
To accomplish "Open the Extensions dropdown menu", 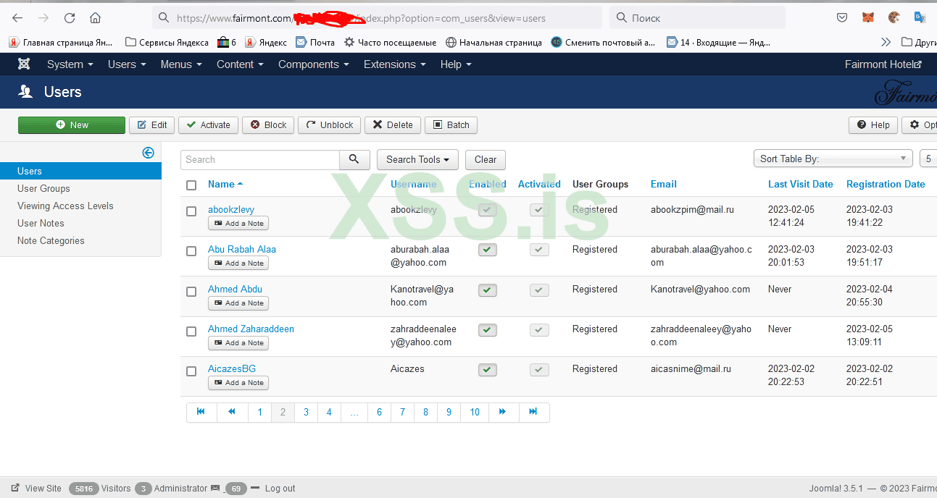I will [x=394, y=64].
